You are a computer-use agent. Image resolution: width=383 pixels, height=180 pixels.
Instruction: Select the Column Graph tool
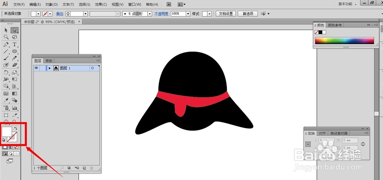(x=15, y=108)
